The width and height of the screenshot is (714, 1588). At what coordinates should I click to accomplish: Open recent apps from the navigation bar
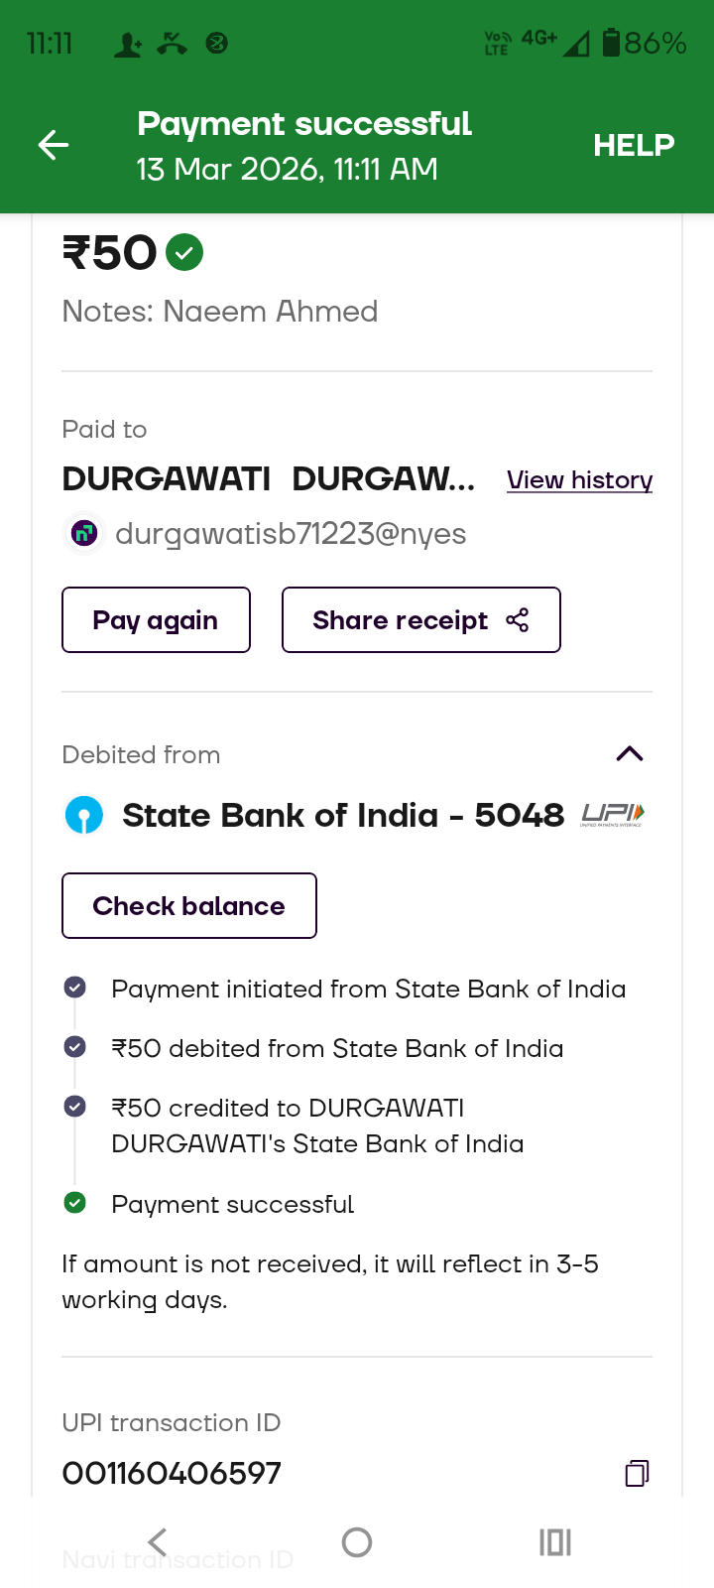[x=555, y=1541]
